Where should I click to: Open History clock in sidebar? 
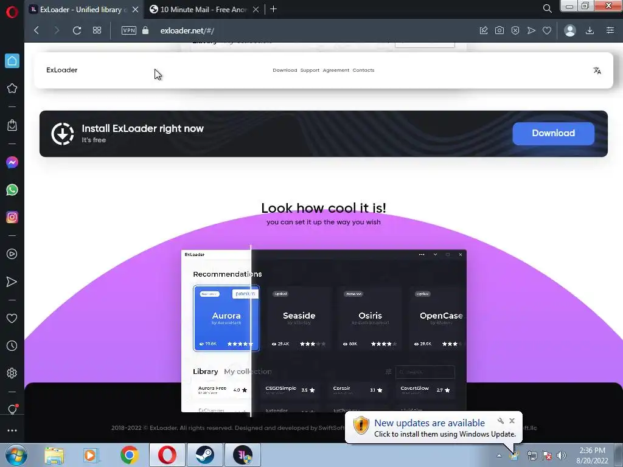(12, 345)
